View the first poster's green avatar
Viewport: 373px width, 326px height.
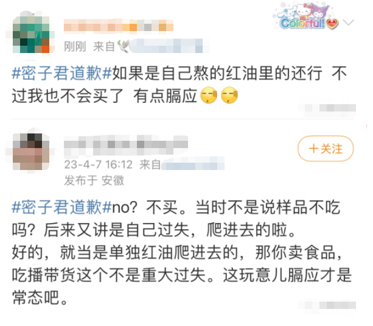[x=31, y=35]
